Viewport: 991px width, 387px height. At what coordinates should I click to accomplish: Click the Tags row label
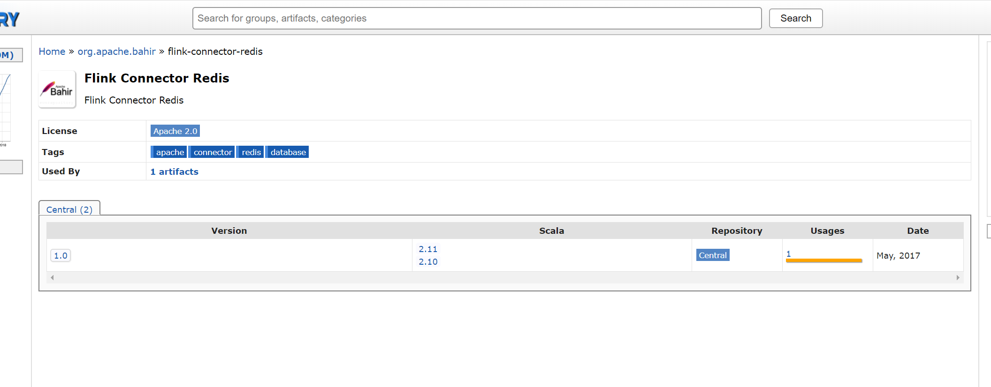(x=53, y=152)
